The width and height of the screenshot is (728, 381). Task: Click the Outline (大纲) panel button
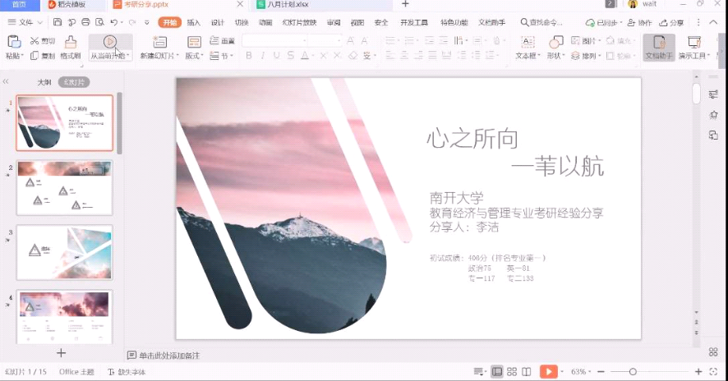pyautogui.click(x=44, y=82)
